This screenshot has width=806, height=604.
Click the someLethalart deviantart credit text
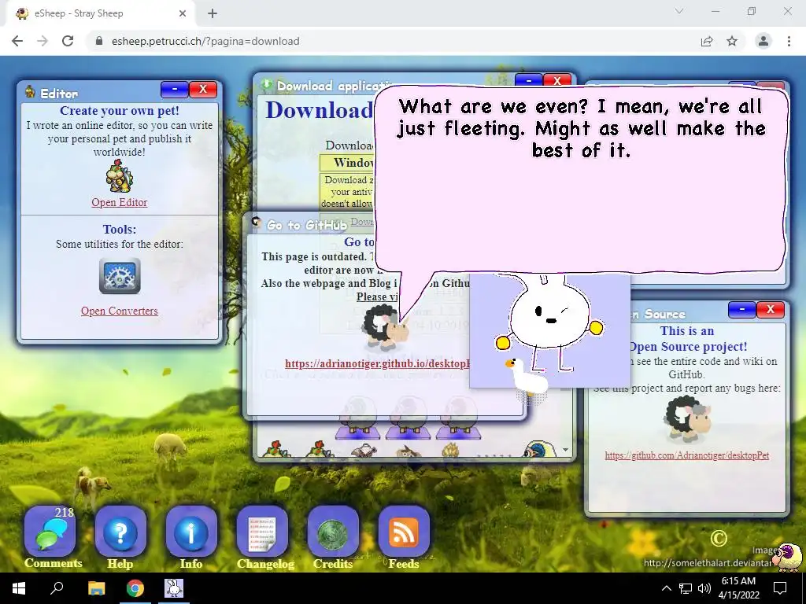click(x=708, y=563)
